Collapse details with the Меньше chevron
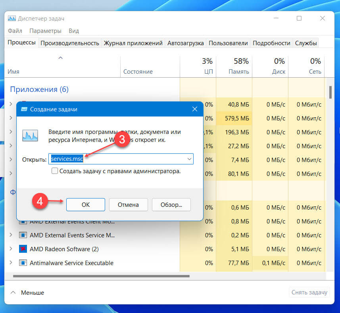The width and height of the screenshot is (340, 313). click(x=13, y=292)
